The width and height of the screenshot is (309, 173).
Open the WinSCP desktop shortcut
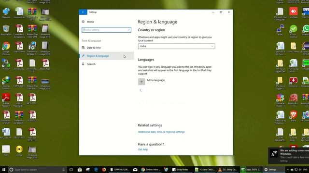[x=6, y=65]
